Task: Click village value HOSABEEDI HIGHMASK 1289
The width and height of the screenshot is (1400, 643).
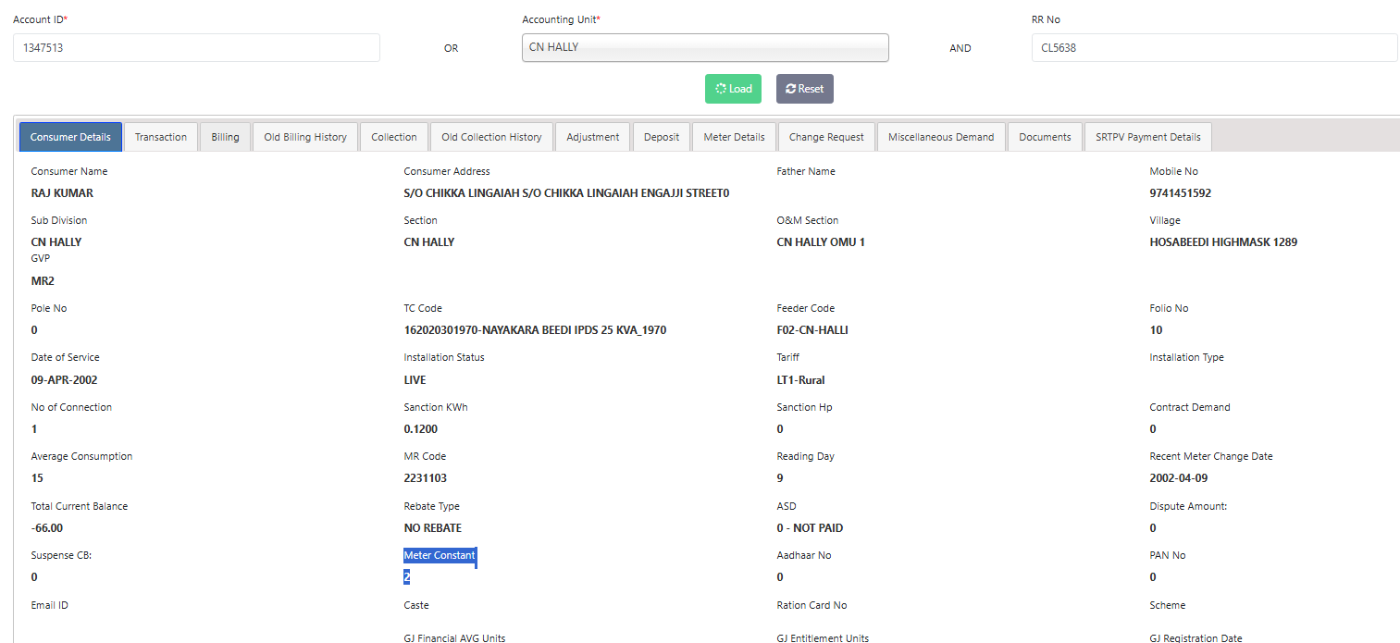Action: tap(1223, 242)
